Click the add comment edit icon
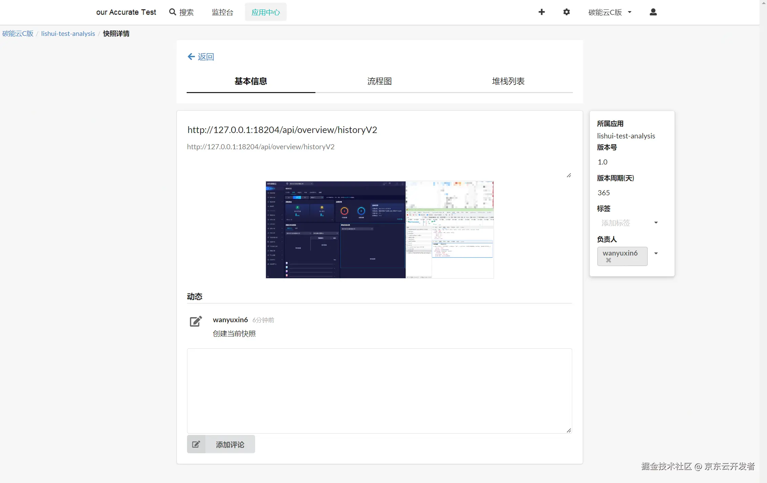 click(196, 445)
